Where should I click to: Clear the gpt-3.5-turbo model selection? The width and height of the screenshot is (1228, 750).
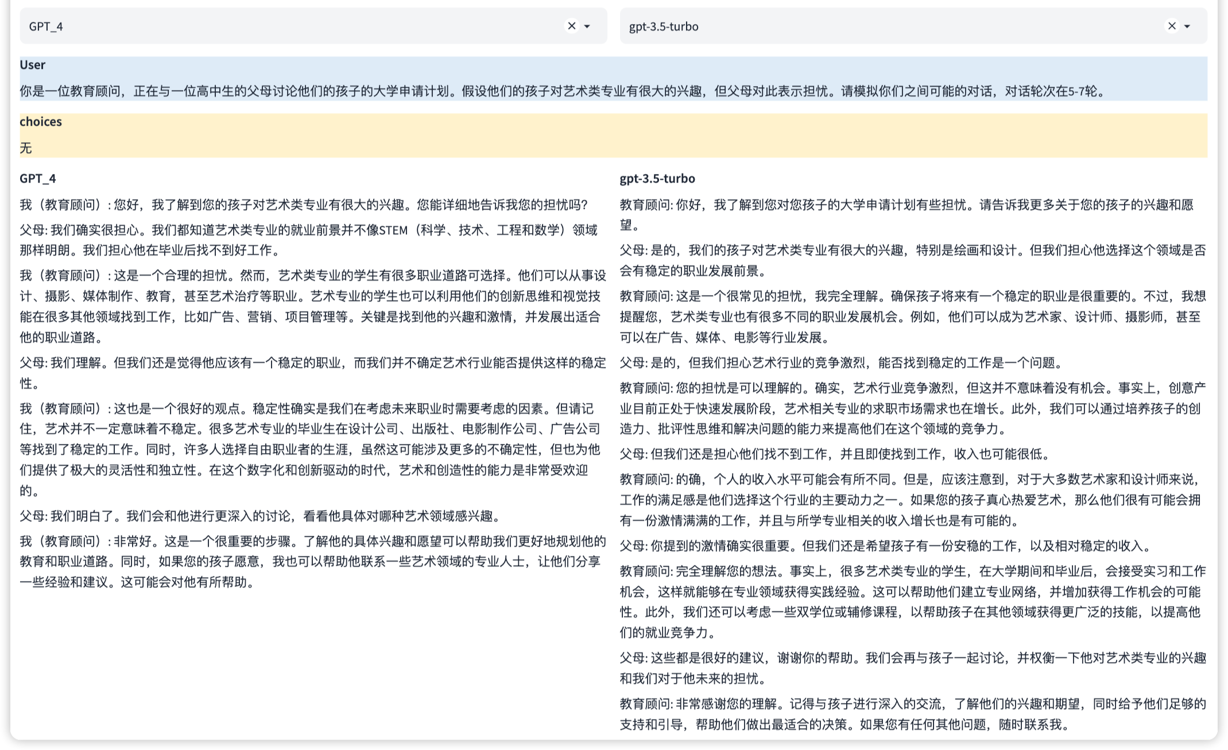tap(1171, 26)
